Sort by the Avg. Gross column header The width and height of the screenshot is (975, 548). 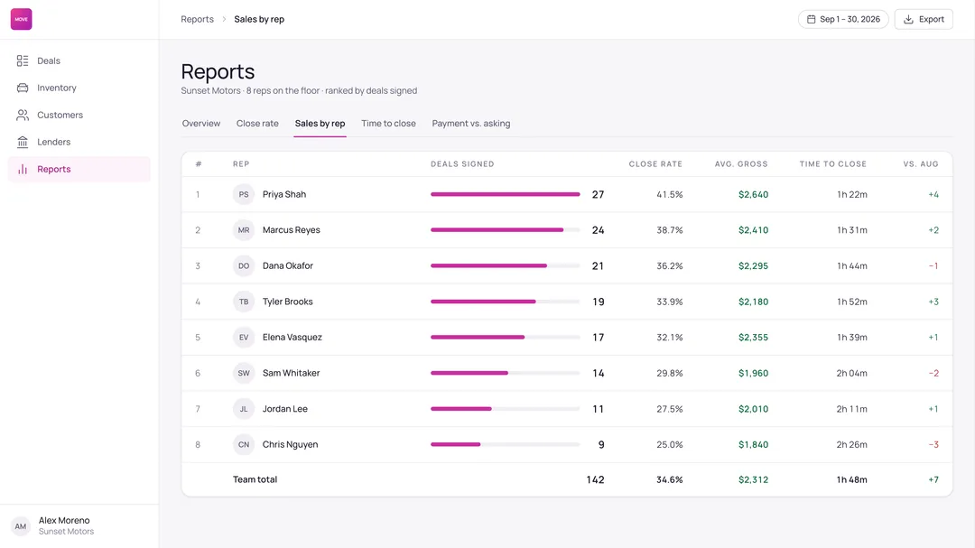point(741,164)
